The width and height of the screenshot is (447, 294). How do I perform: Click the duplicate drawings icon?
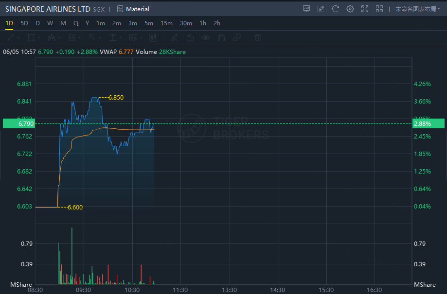pyautogui.click(x=236, y=37)
